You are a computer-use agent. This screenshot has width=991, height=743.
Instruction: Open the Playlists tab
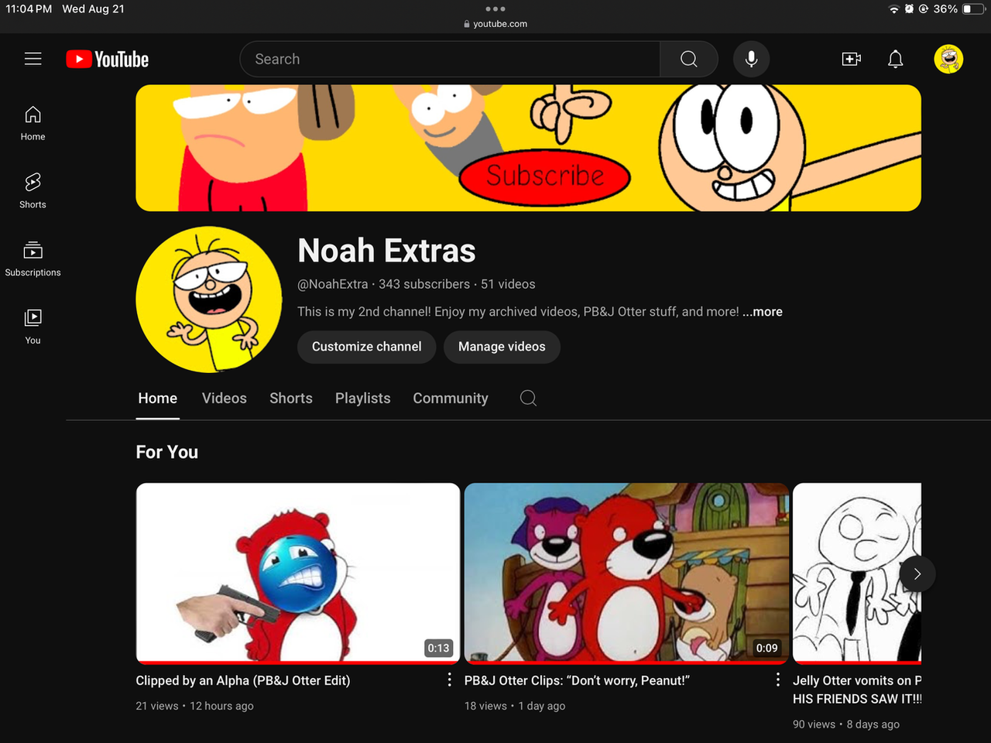click(x=363, y=398)
